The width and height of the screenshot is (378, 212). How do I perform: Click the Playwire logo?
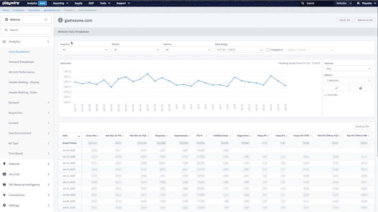pyautogui.click(x=11, y=3)
